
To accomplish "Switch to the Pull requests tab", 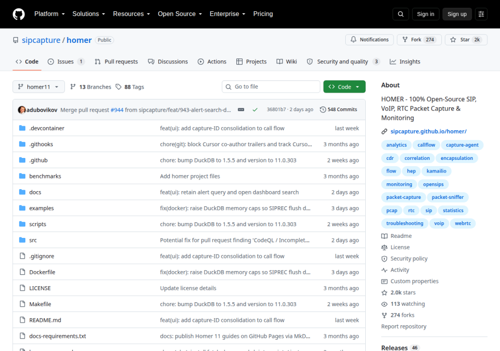I will coord(116,62).
